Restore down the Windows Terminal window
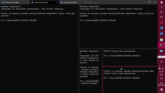The width and height of the screenshot is (165, 93). [149, 2]
